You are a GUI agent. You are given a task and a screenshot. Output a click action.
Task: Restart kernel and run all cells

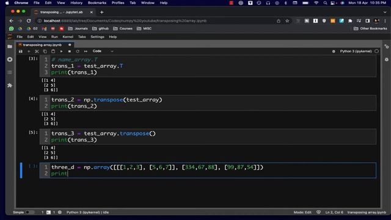(x=86, y=51)
